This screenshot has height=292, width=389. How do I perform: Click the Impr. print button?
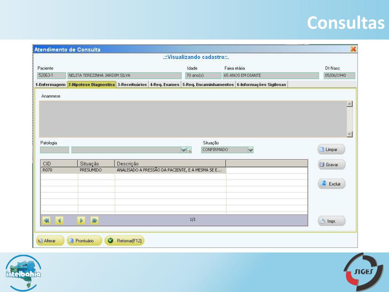[x=331, y=221]
